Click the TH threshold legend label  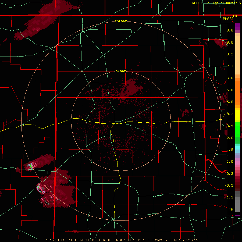click(231, 209)
